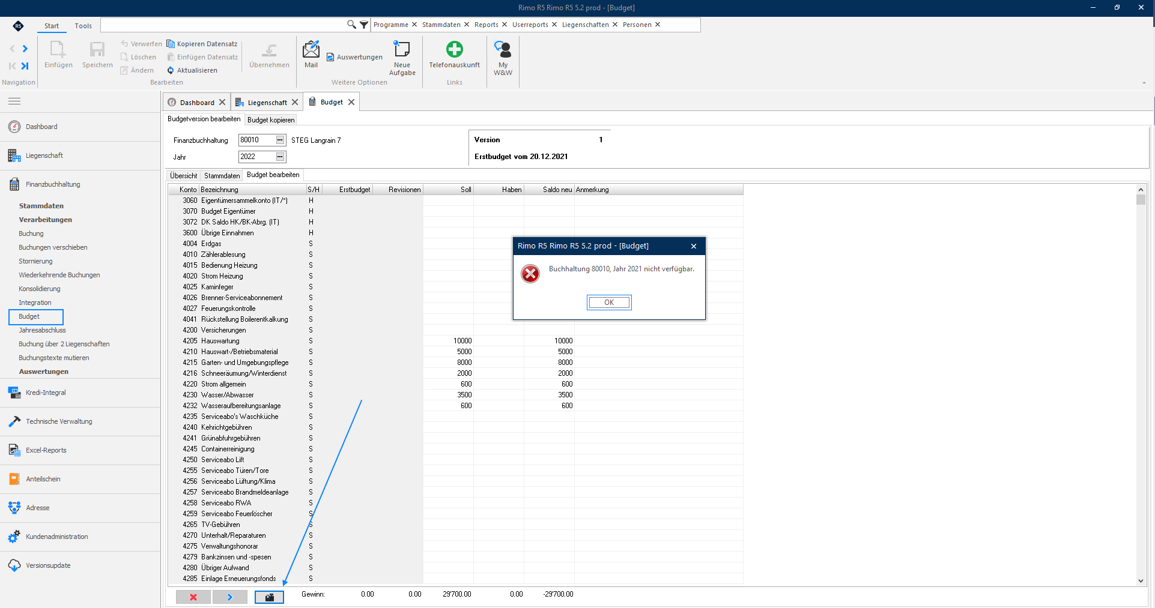
Task: Click the Finanzbuchhaltung number input field
Action: tap(256, 140)
